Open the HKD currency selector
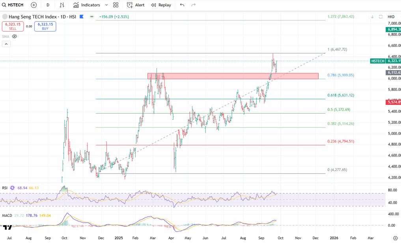Image resolution: width=401 pixels, height=244 pixels. 391,17
